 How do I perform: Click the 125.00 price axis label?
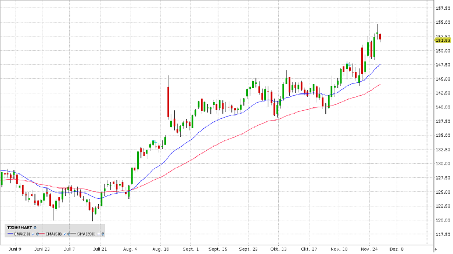pos(443,192)
